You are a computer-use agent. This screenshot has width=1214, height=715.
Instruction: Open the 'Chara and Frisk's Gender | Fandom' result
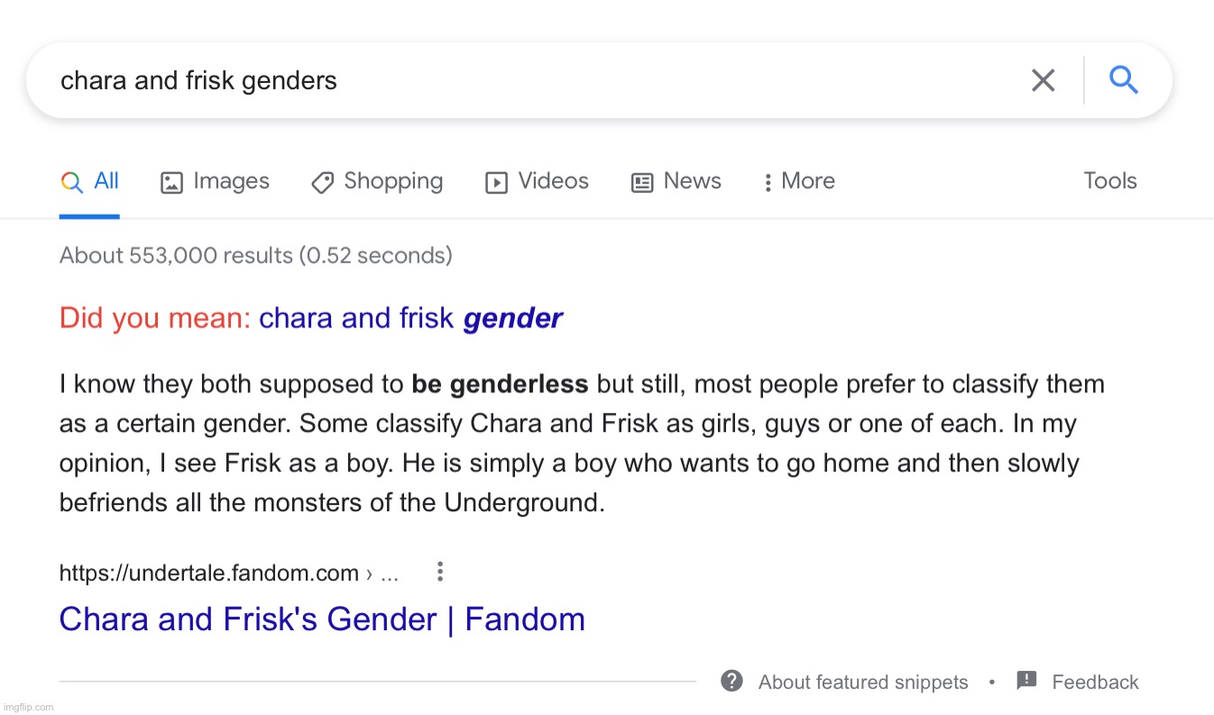pos(322,619)
